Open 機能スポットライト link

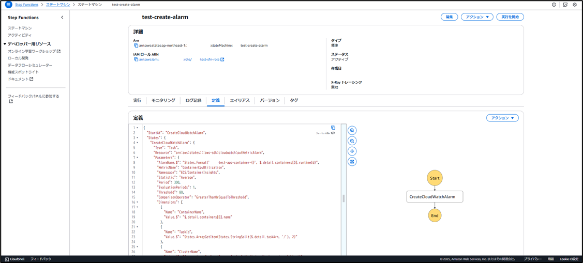click(23, 72)
